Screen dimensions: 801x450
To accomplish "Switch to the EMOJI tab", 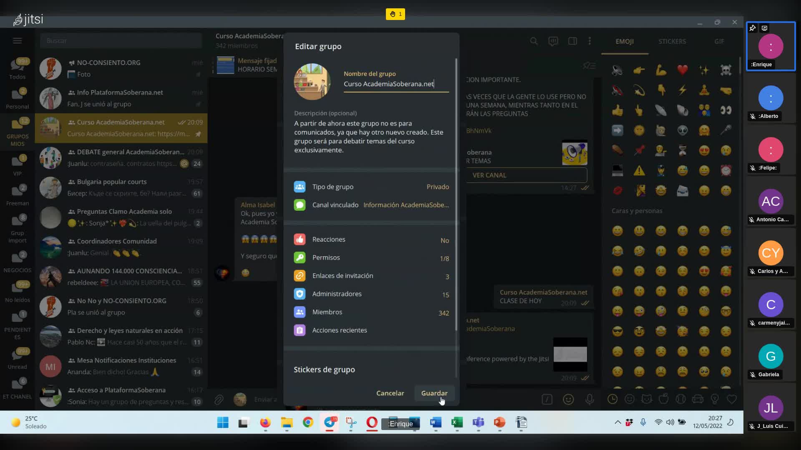I will click(x=625, y=41).
